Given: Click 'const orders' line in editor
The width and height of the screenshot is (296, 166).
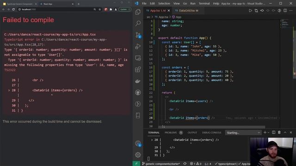Looking at the screenshot, I should coord(175,67).
